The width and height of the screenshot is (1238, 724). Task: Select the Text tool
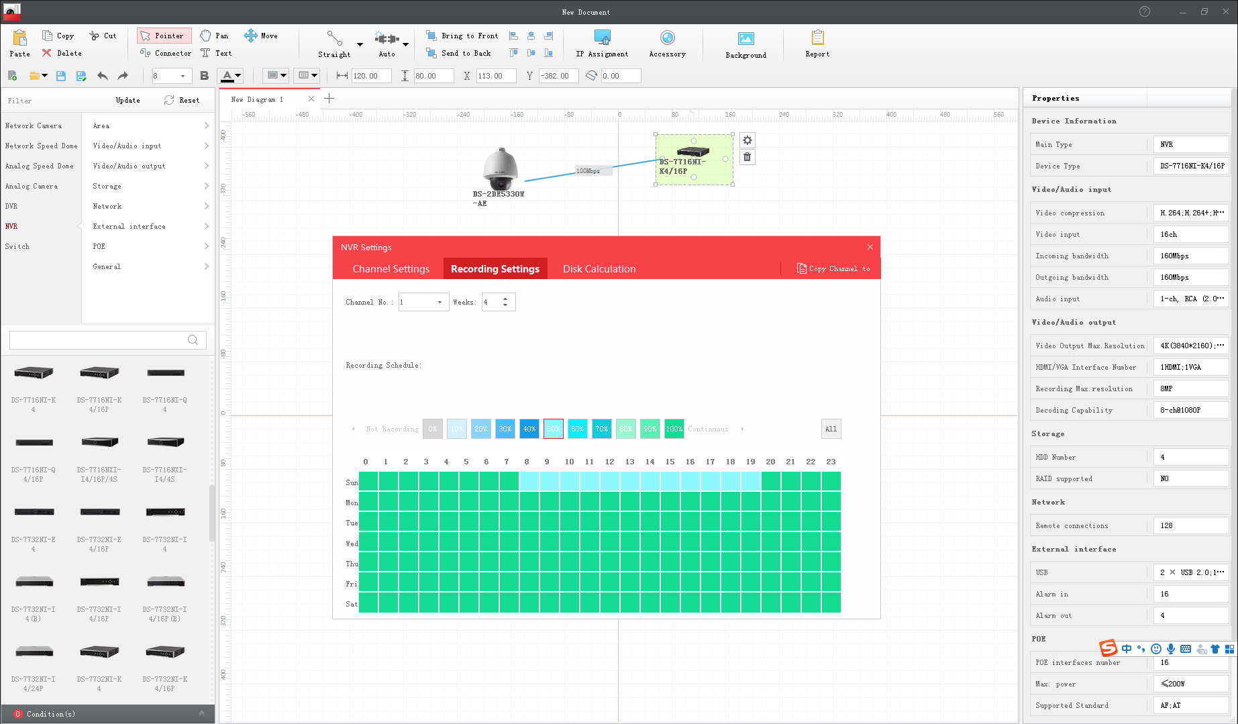pyautogui.click(x=216, y=53)
